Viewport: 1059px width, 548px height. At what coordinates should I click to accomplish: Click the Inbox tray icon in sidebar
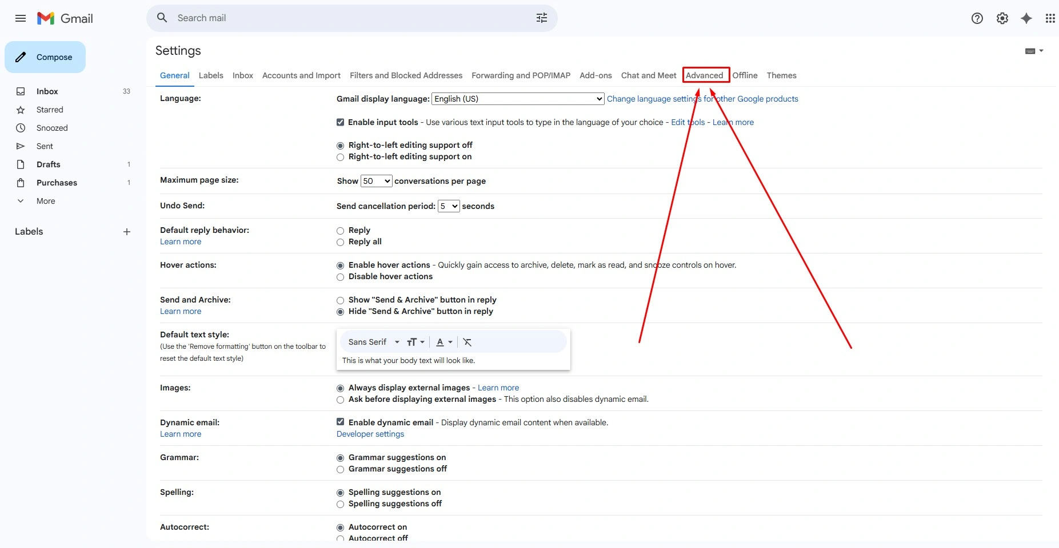[21, 91]
